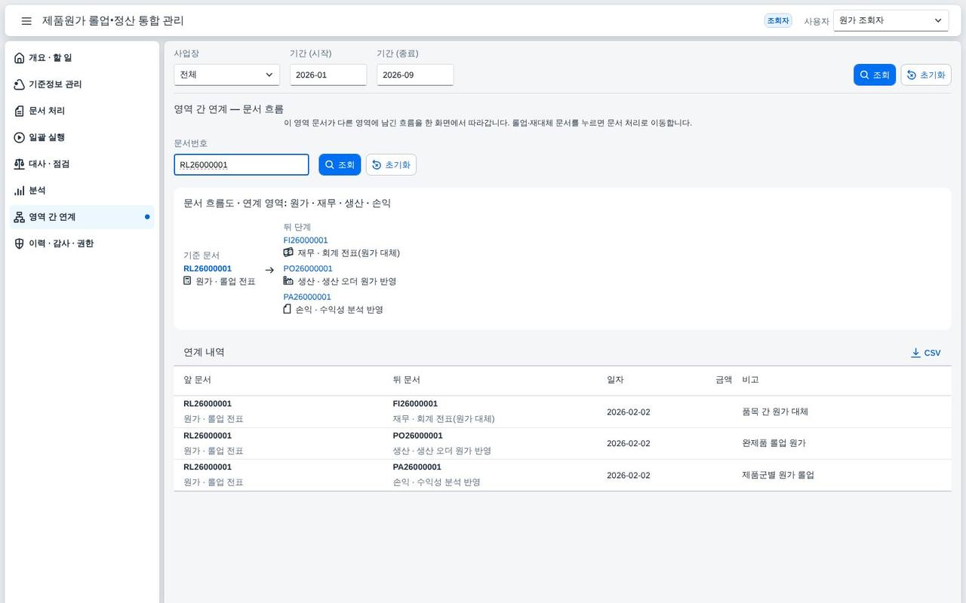Click the home icon beside 개요 · 할 일

(x=20, y=58)
